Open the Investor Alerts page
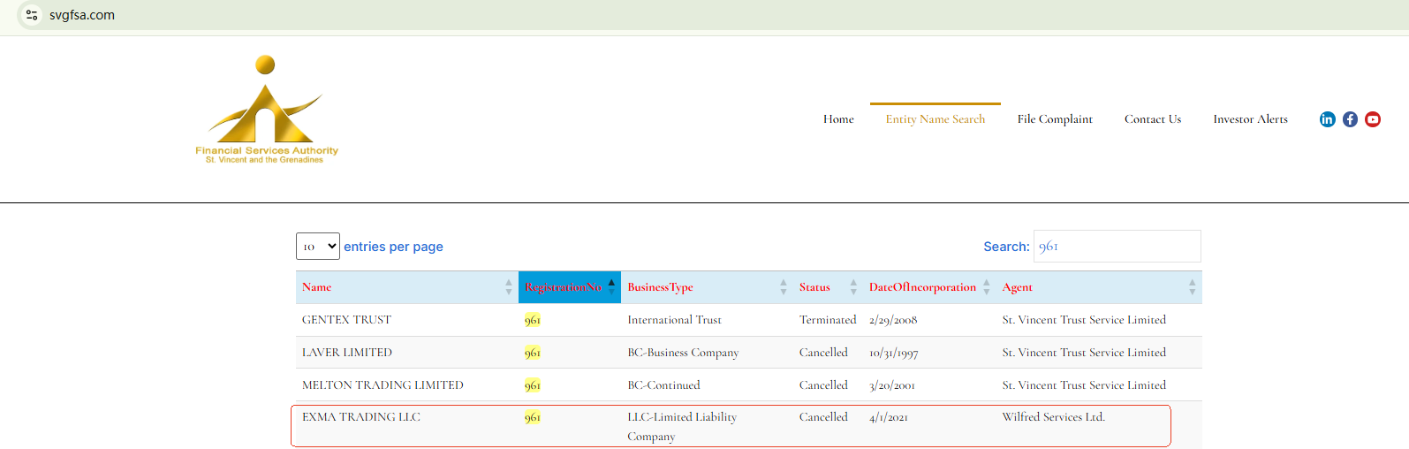Image resolution: width=1409 pixels, height=449 pixels. click(1250, 119)
